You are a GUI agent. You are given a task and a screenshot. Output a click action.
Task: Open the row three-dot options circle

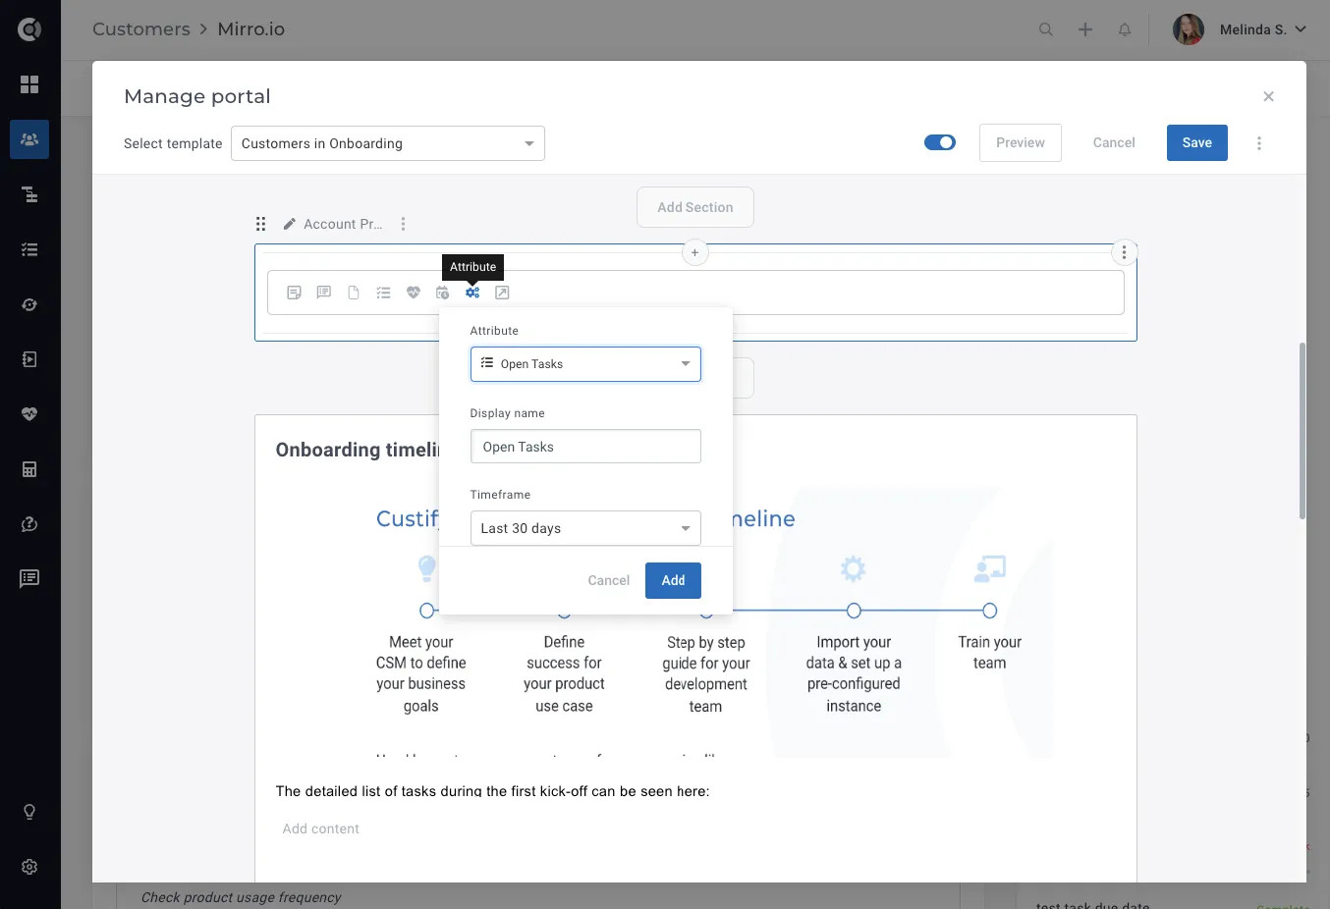coord(1124,252)
